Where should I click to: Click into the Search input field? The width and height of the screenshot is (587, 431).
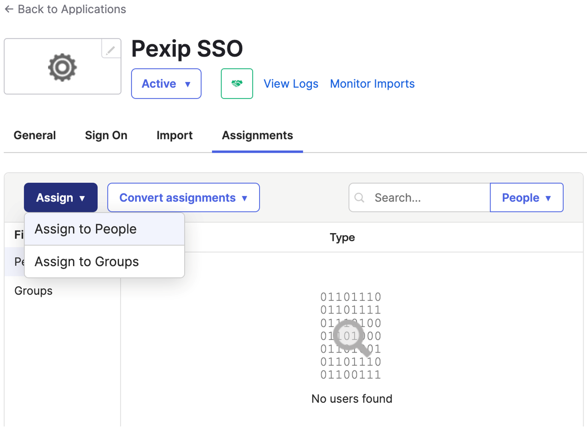(427, 198)
